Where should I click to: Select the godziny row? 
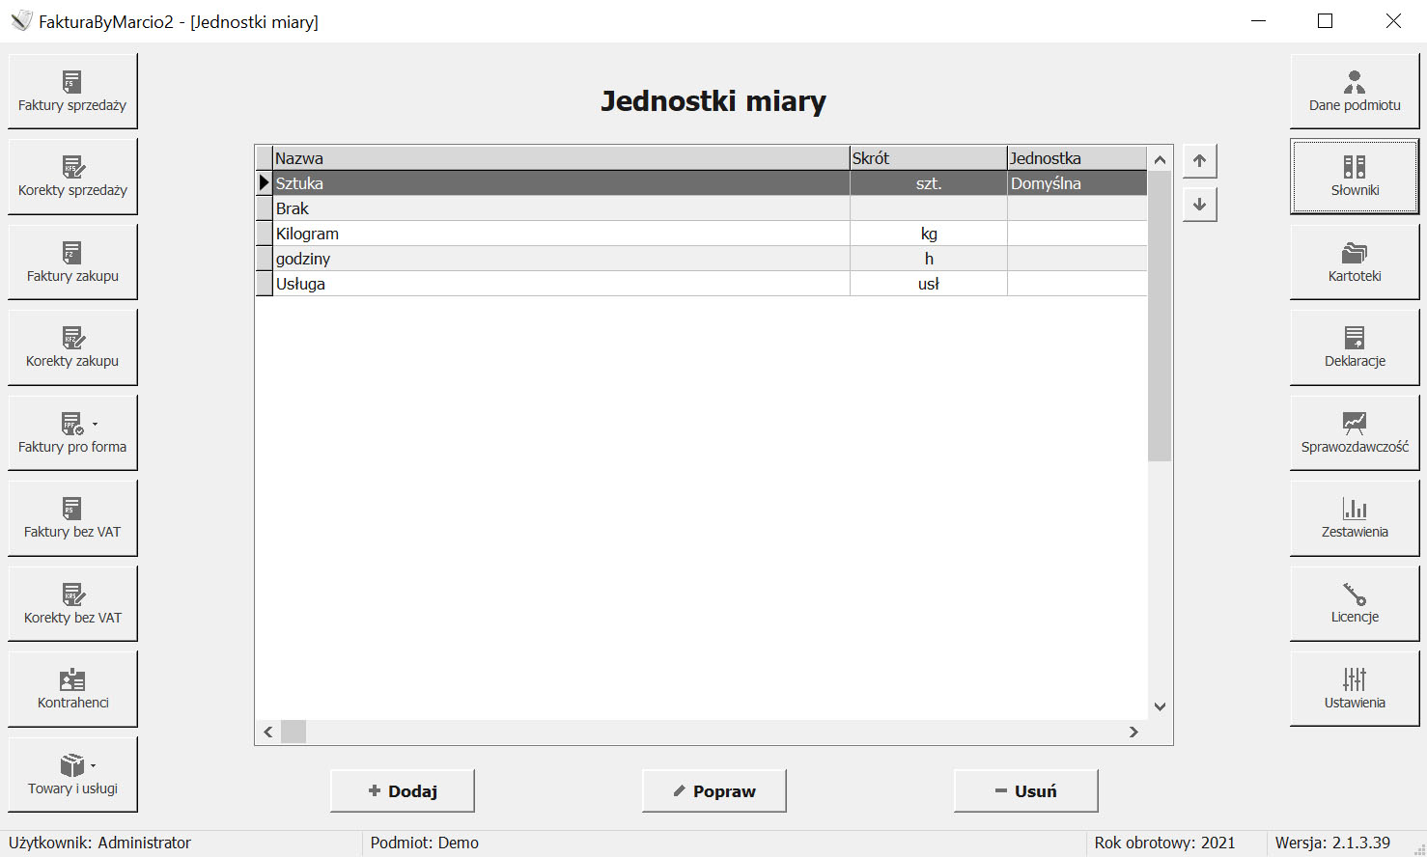[701, 259]
